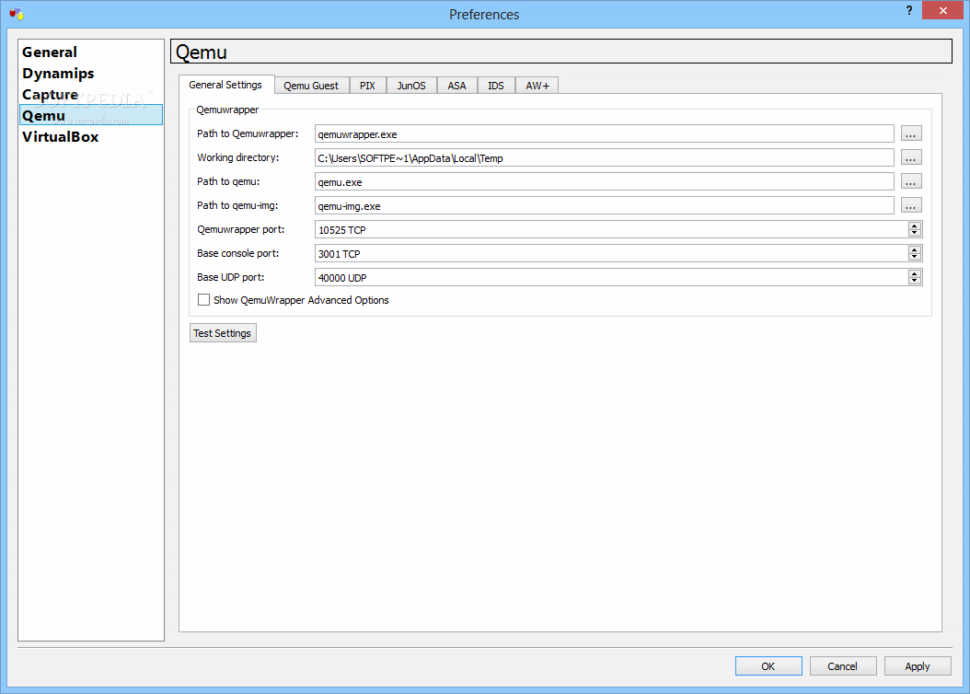Cancel the Preferences dialog
The width and height of the screenshot is (970, 694).
pos(843,666)
